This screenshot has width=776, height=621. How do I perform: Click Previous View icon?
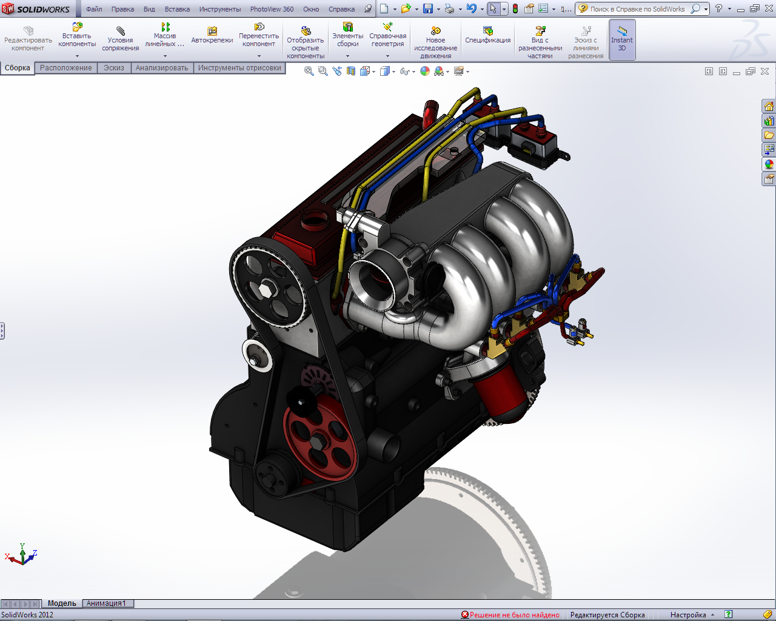(337, 71)
